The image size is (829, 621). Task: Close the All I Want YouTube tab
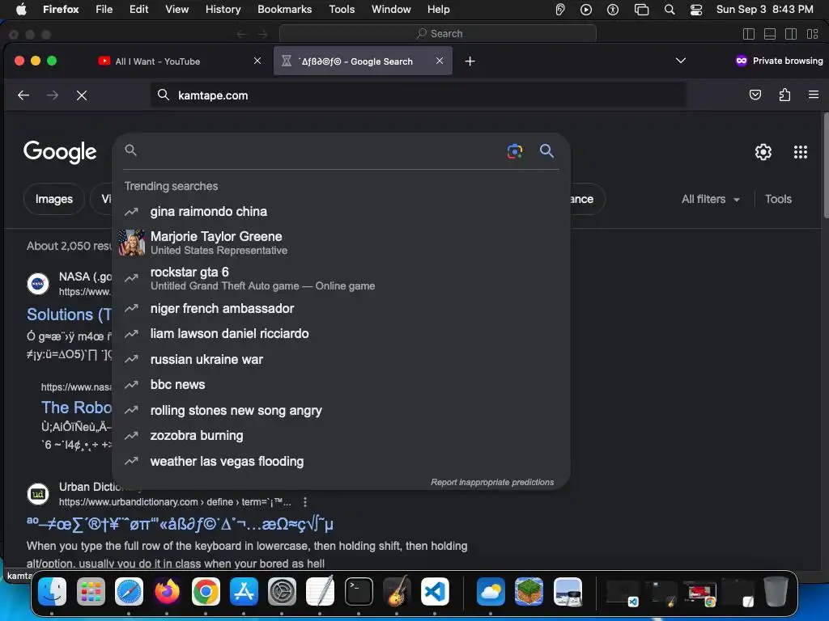[257, 61]
